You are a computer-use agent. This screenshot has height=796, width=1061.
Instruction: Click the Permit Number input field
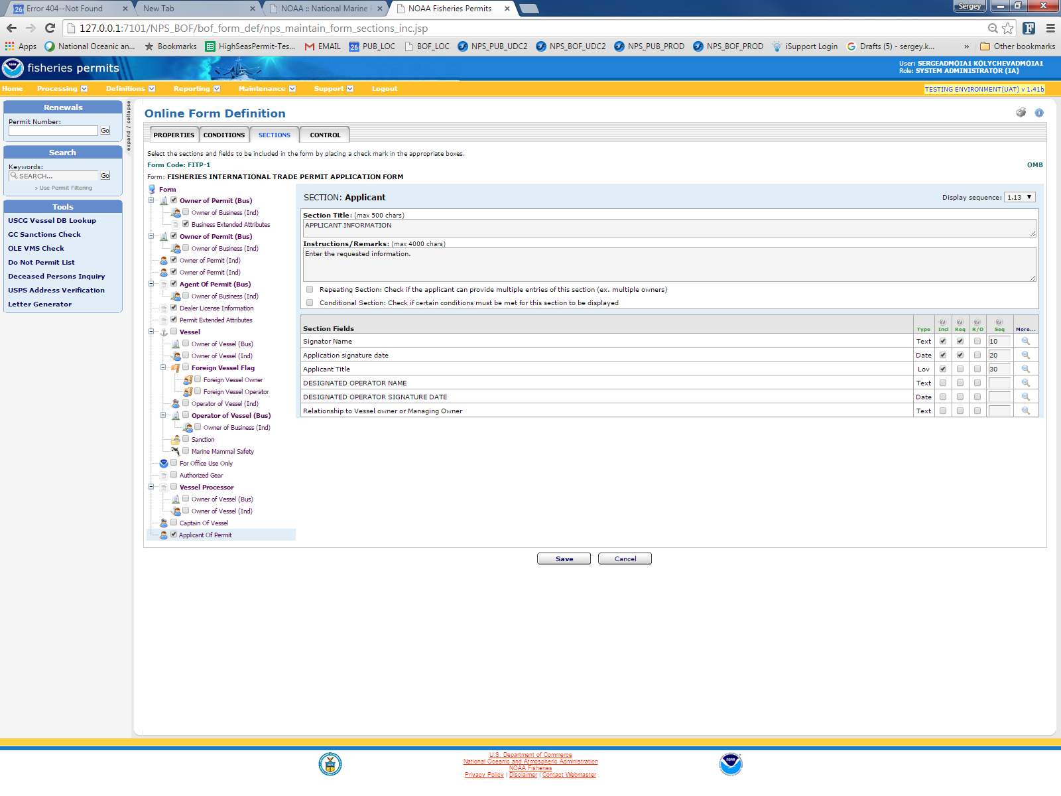point(53,131)
